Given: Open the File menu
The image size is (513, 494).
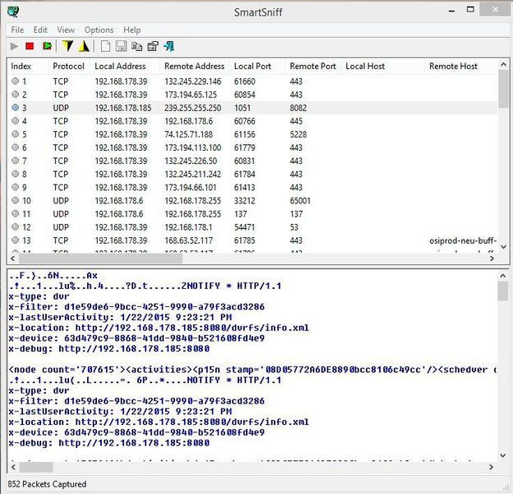Looking at the screenshot, I should 17,30.
